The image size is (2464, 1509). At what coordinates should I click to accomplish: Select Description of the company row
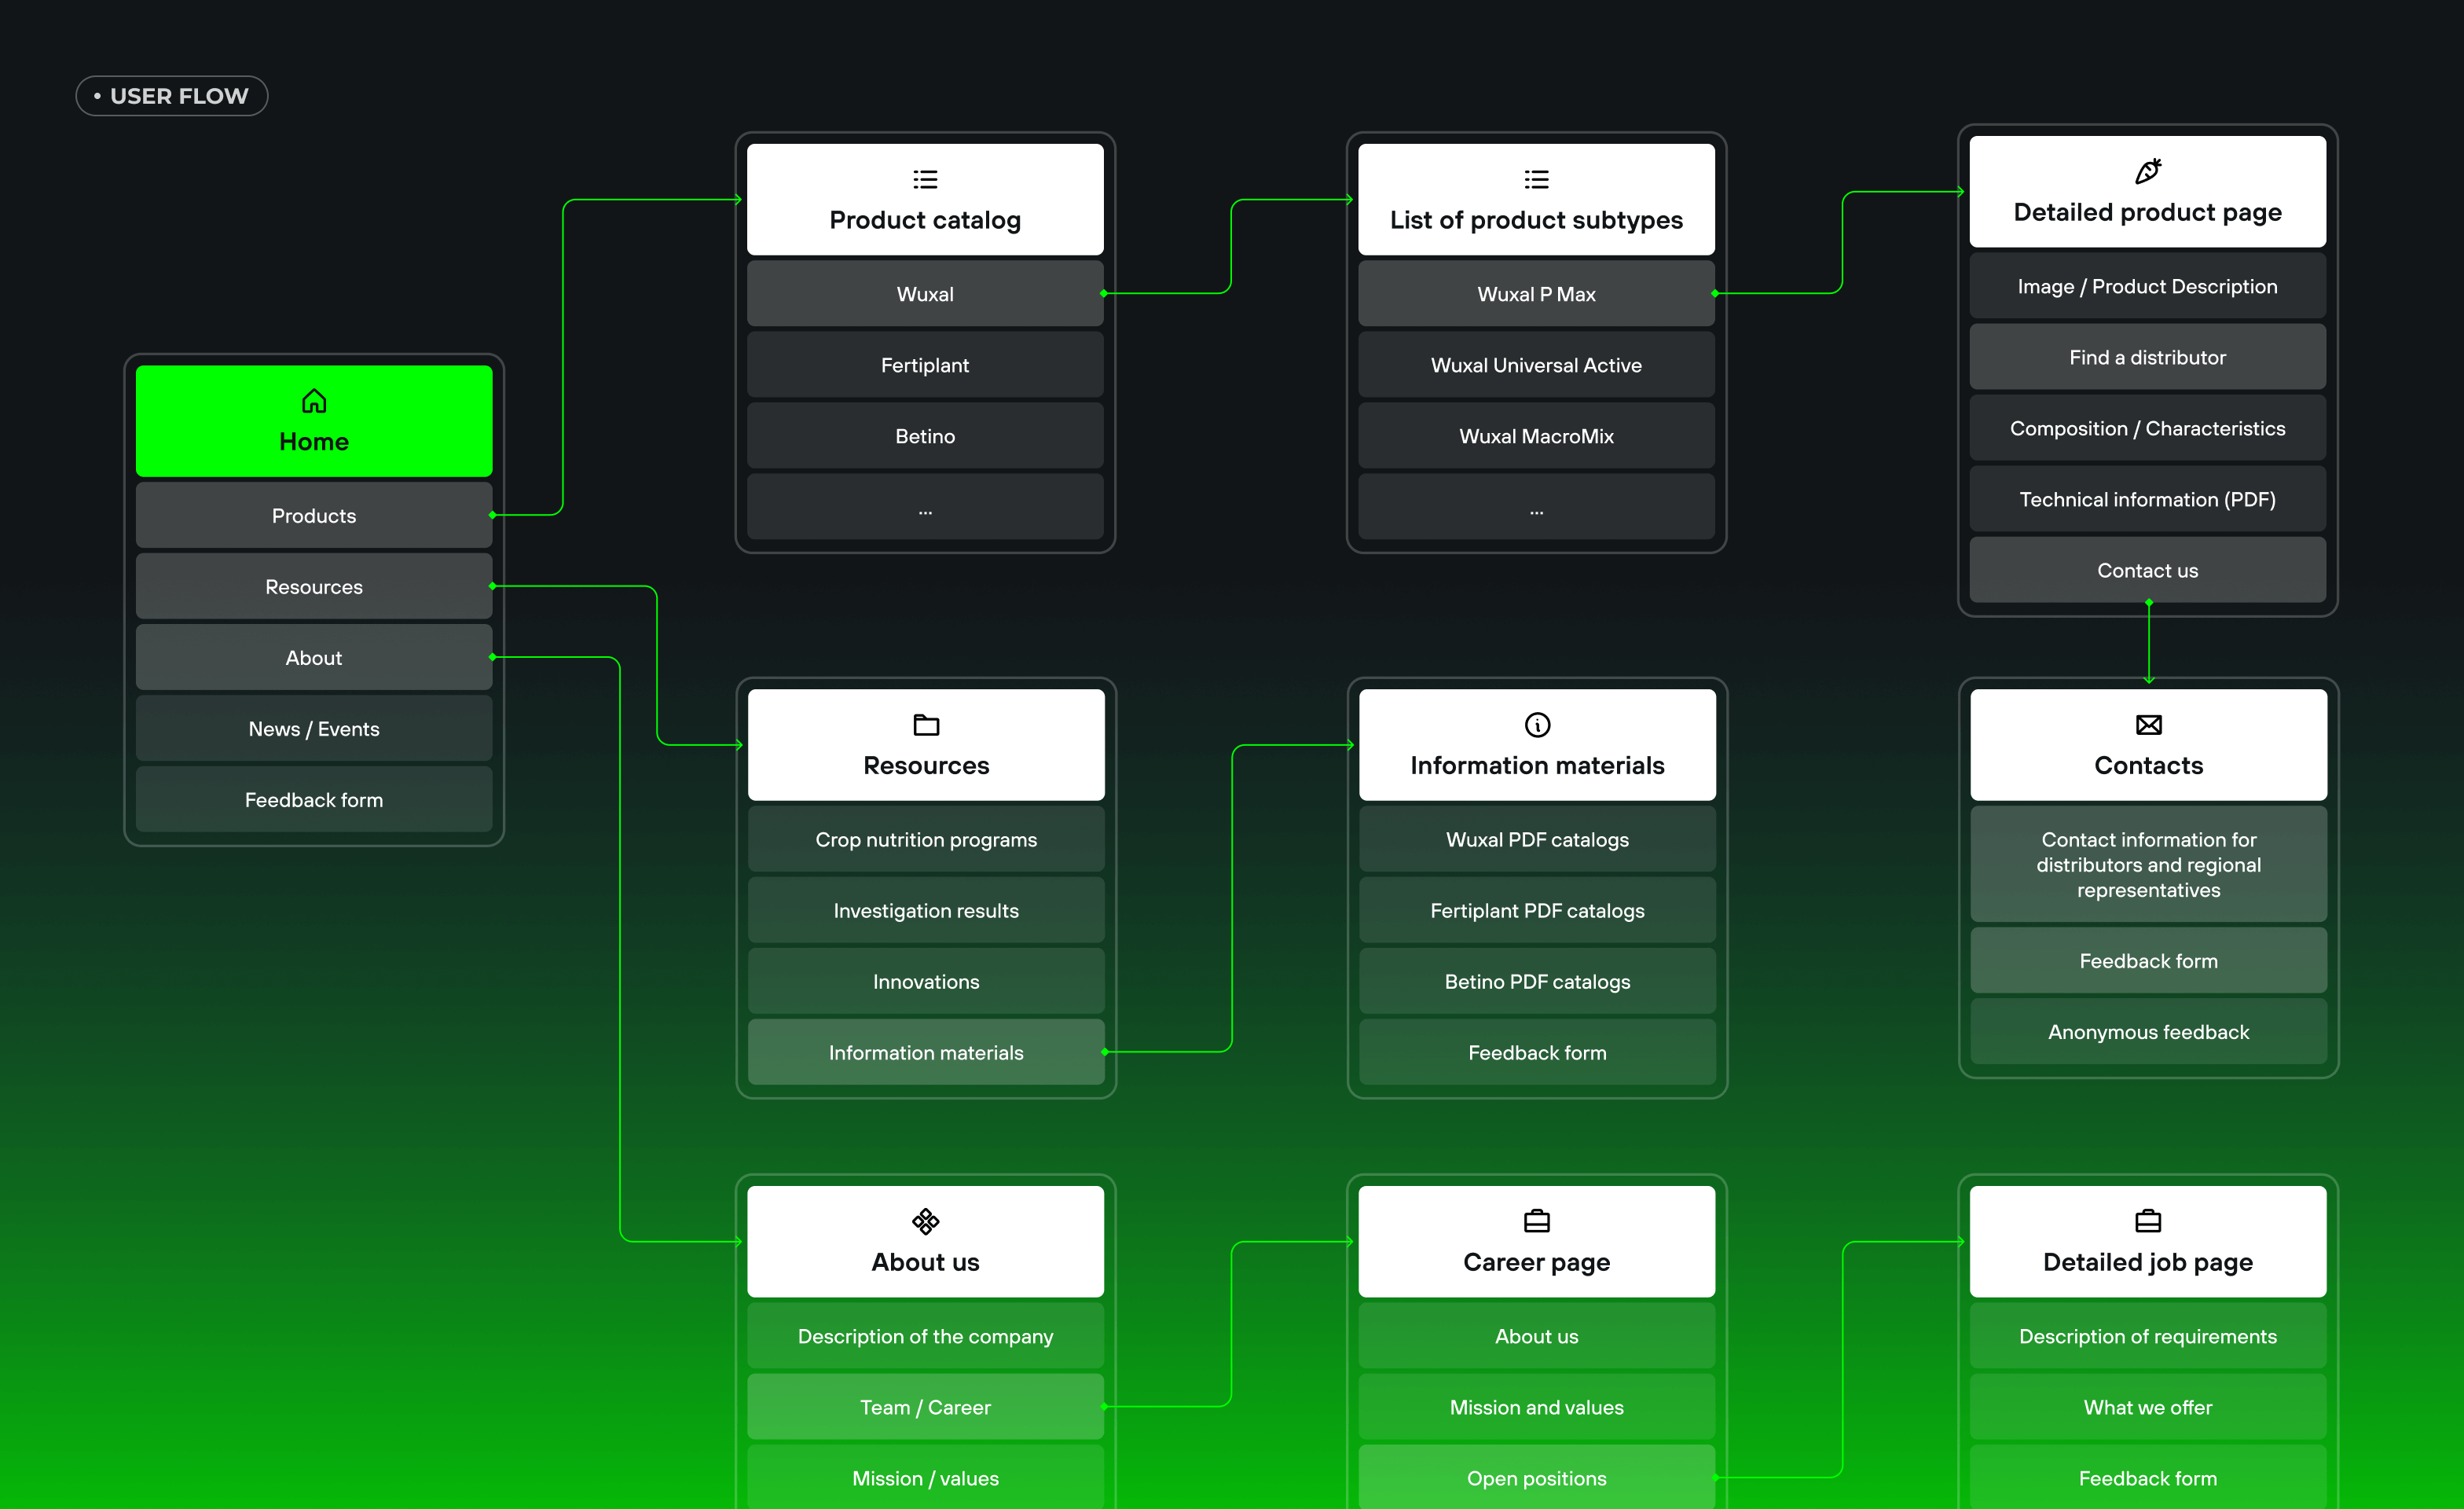coord(925,1335)
